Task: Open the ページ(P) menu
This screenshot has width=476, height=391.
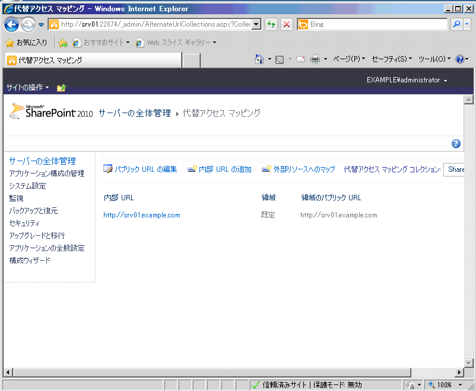Action: [349, 59]
